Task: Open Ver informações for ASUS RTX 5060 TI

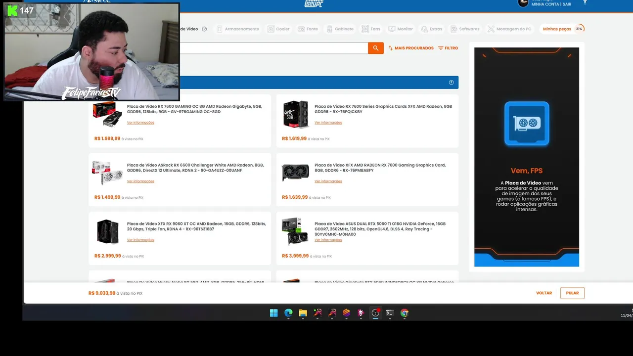Action: (x=328, y=240)
